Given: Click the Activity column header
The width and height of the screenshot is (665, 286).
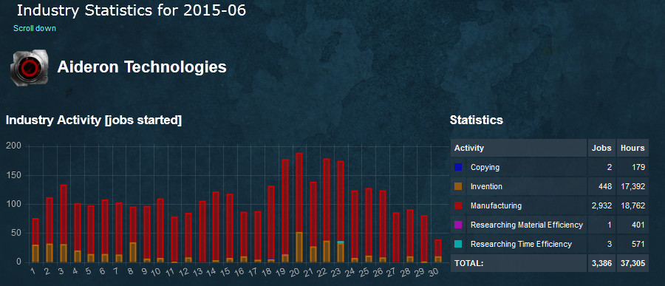Looking at the screenshot, I should (518, 148).
